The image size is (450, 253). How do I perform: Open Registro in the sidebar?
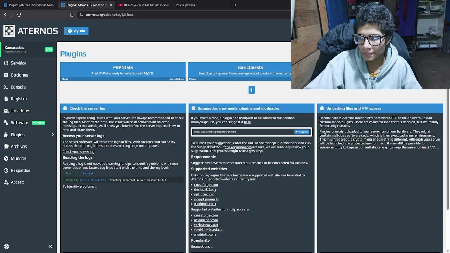[x=19, y=99]
